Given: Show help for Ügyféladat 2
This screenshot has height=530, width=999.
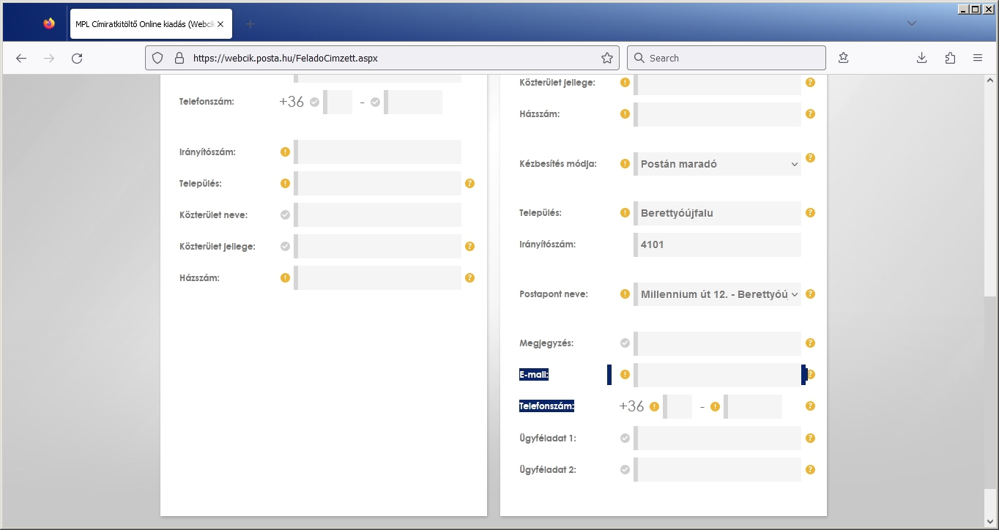Looking at the screenshot, I should 810,470.
